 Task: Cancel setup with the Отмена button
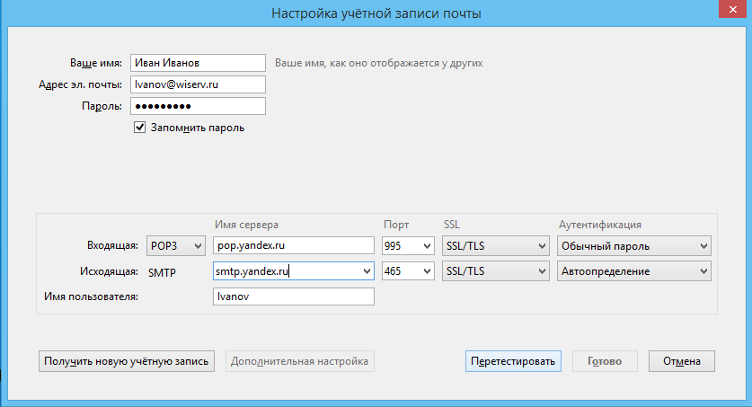tap(681, 361)
